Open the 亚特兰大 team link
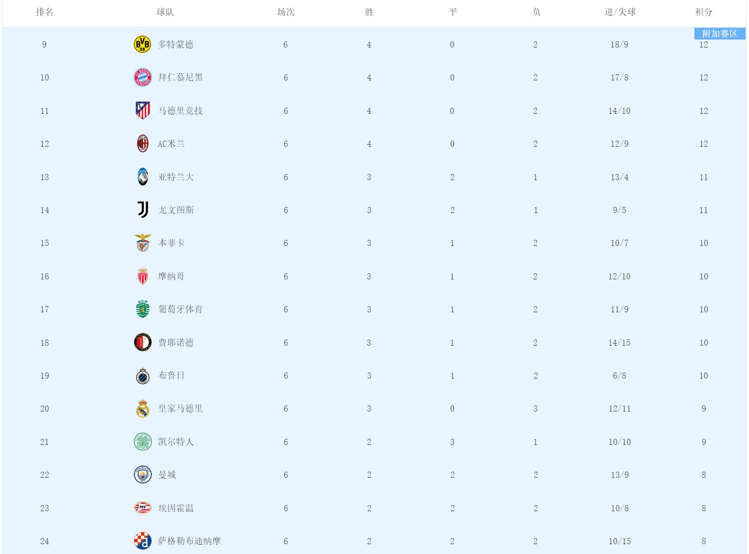749x554 pixels. [x=176, y=177]
